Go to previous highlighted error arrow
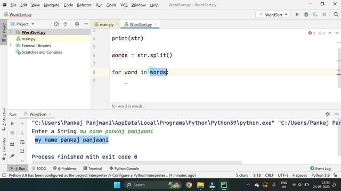This screenshot has width=341, height=191. point(330,33)
